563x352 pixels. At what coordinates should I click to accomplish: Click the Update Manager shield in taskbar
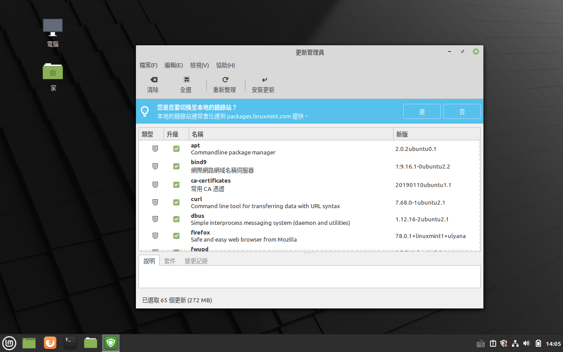[111, 342]
